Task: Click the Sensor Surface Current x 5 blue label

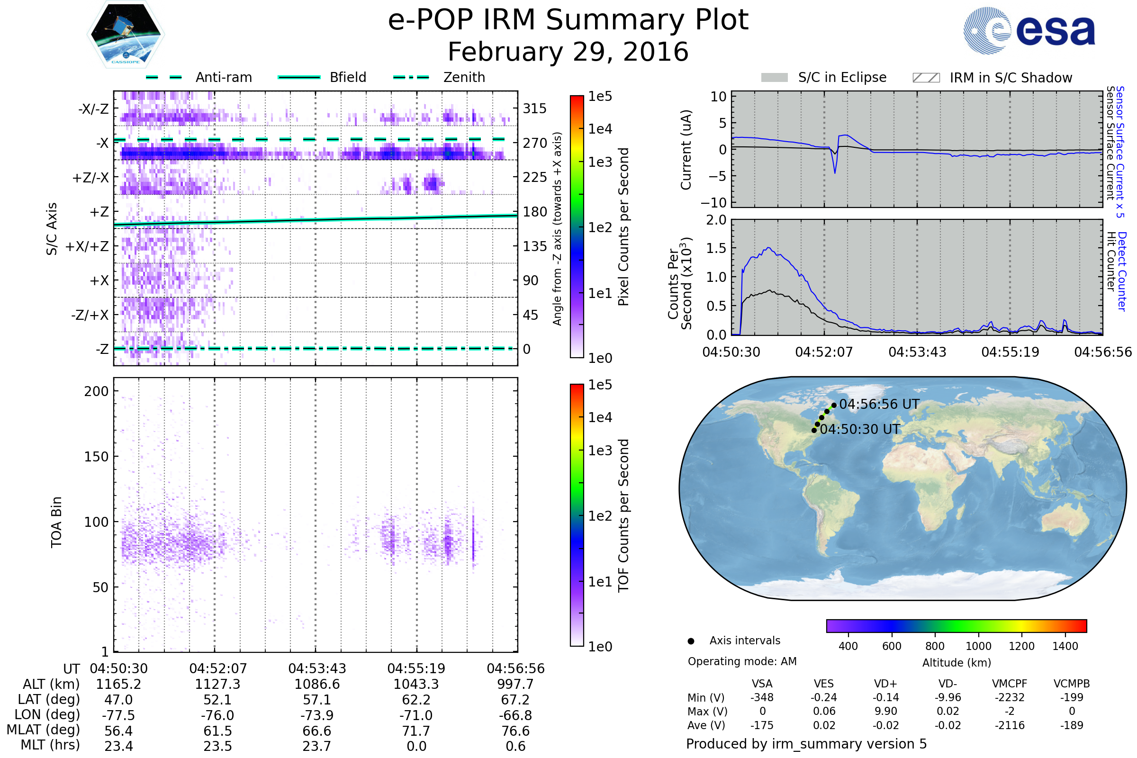Action: pos(1120,152)
